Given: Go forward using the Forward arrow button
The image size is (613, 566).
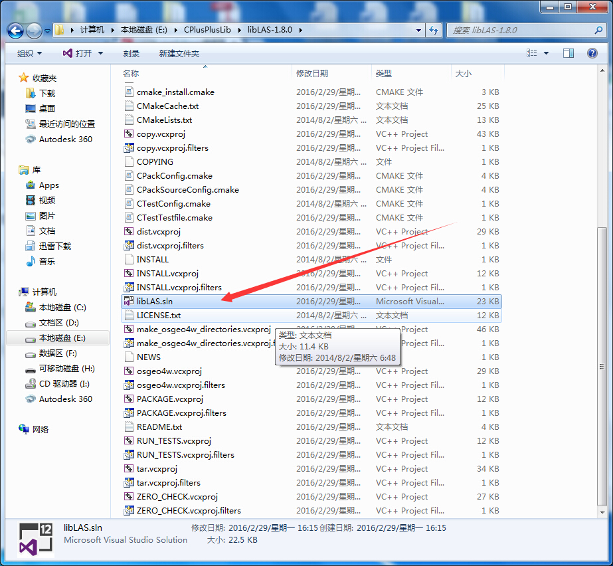Looking at the screenshot, I should [x=35, y=31].
